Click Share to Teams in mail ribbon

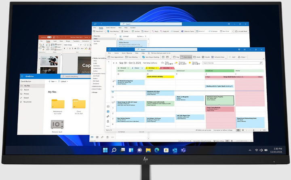188,32
